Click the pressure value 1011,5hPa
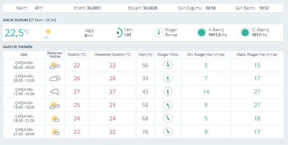 (218, 35)
